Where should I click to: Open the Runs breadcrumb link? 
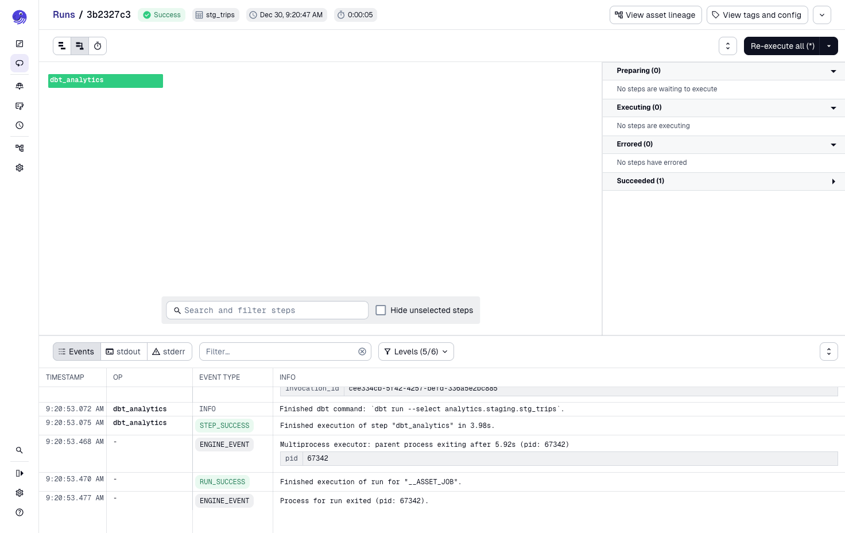pyautogui.click(x=64, y=14)
